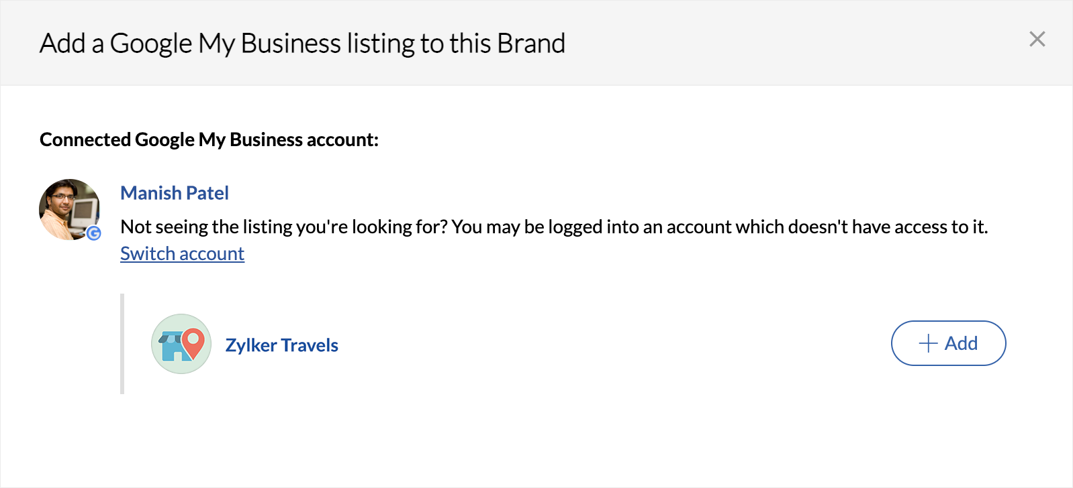This screenshot has height=488, width=1073.
Task: Click the word 'account' in Switch account
Action: click(212, 254)
